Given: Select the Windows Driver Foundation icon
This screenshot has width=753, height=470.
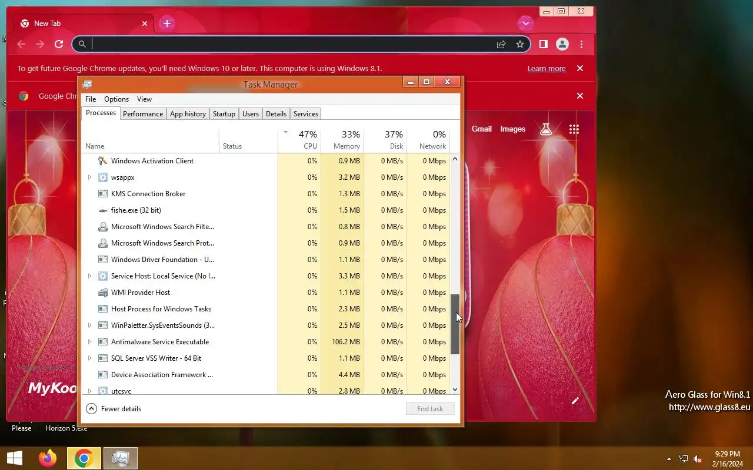Looking at the screenshot, I should coord(102,260).
